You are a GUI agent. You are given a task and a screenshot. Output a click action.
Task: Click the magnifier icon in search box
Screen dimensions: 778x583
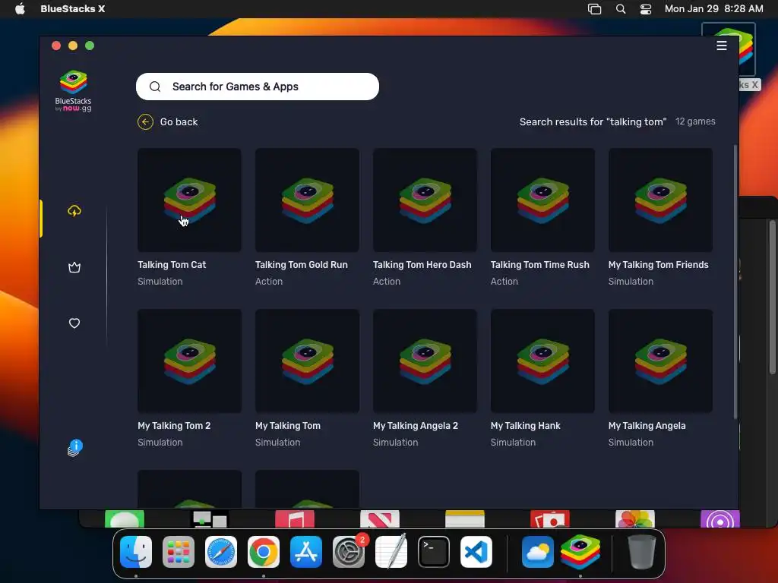click(x=155, y=87)
